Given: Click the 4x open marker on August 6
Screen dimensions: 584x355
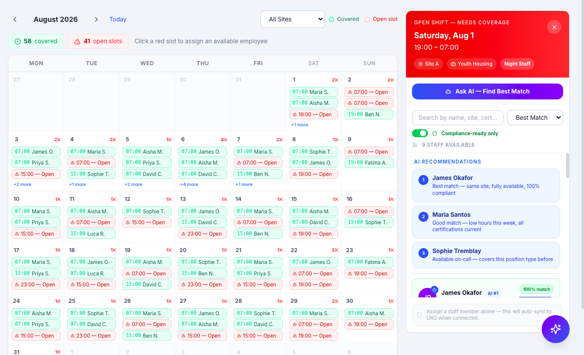Looking at the screenshot, I should point(224,140).
